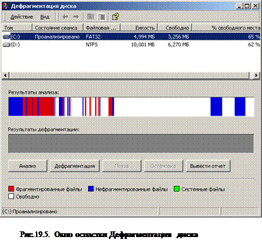Sort by Емкость column header
Image resolution: width=262 pixels, height=244 pixels.
139,28
